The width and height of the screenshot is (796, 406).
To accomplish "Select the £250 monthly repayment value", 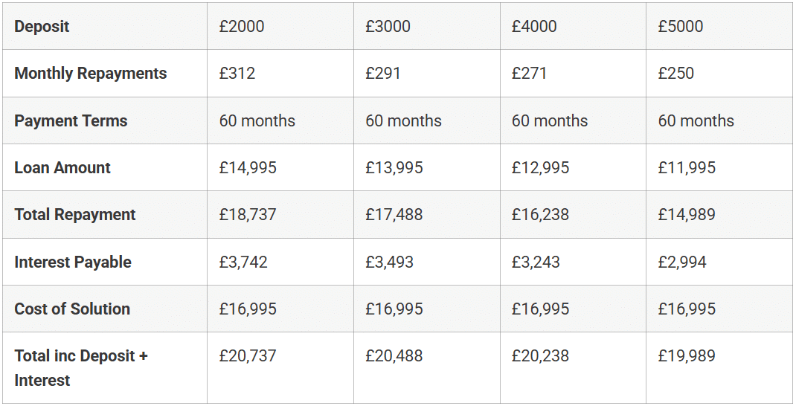I will click(675, 73).
